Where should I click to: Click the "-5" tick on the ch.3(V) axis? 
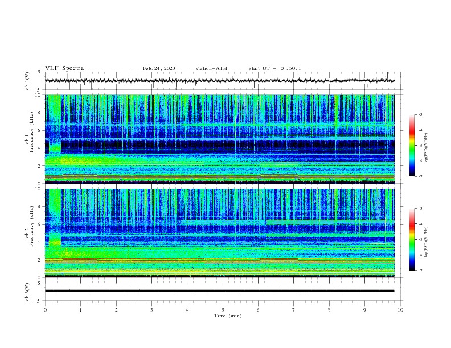click(x=39, y=301)
